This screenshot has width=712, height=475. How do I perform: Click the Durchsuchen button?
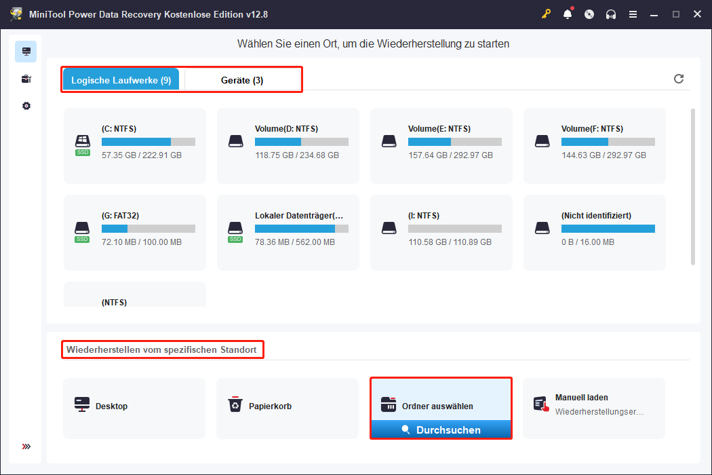coord(441,430)
